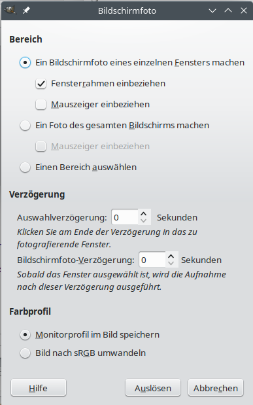Screen dimensions: 253x405
Task: Increase Bildschirmfoto-Verzögerung with the up arrow
Action: coord(171,256)
